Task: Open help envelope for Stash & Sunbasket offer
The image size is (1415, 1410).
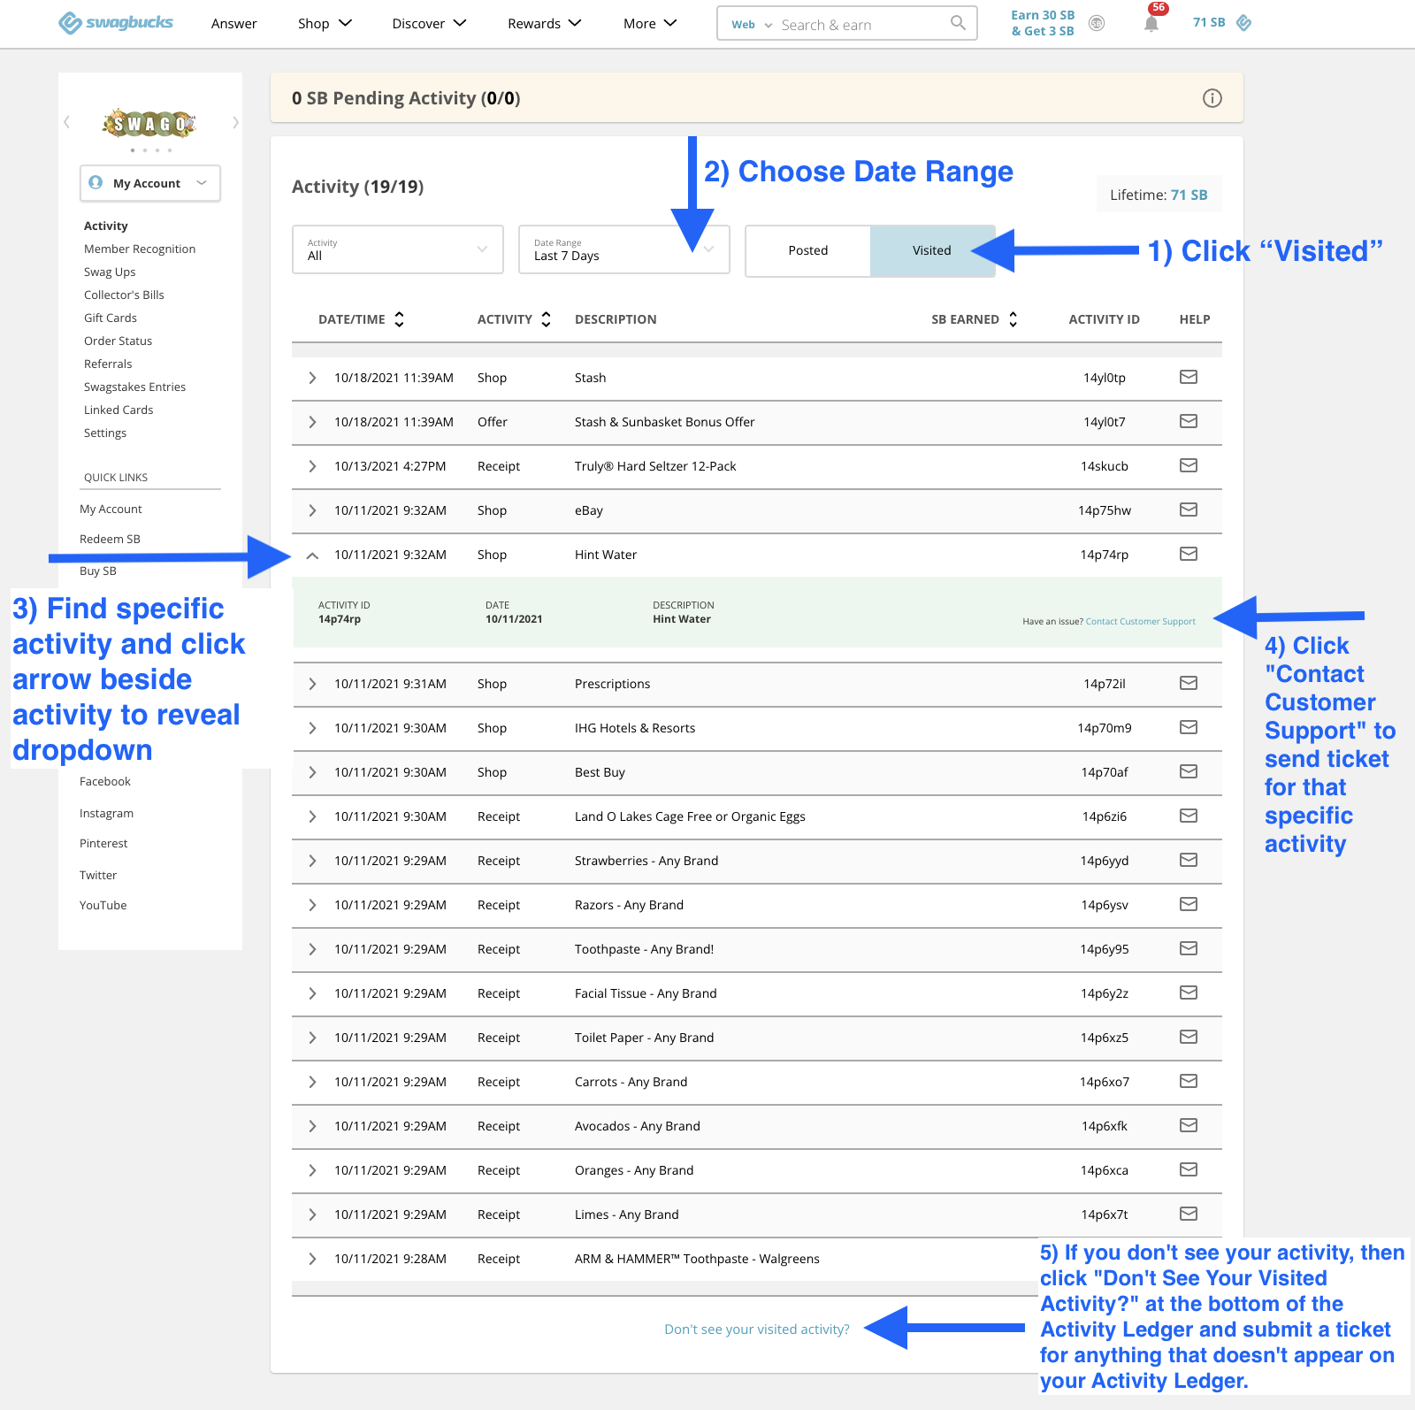Action: pos(1189,421)
